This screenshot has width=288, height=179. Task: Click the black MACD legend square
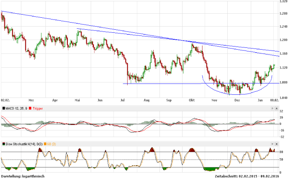click(3, 107)
